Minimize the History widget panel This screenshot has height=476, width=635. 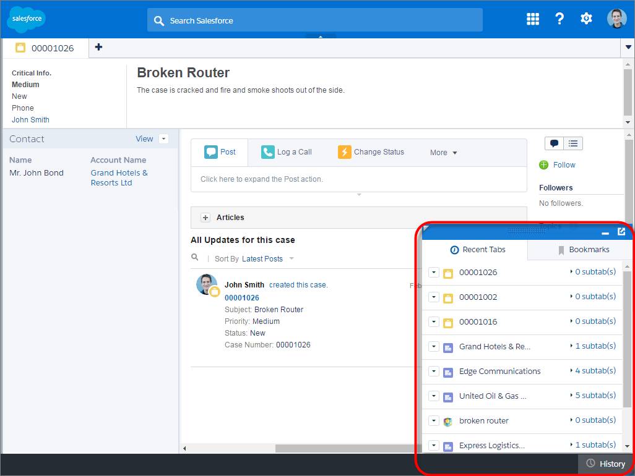pyautogui.click(x=605, y=233)
